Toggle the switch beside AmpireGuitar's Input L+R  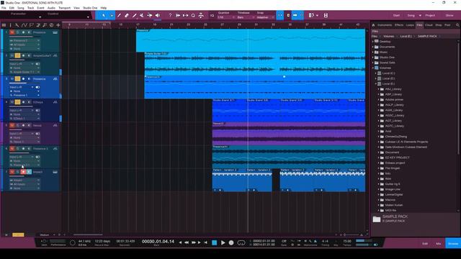point(37,64)
